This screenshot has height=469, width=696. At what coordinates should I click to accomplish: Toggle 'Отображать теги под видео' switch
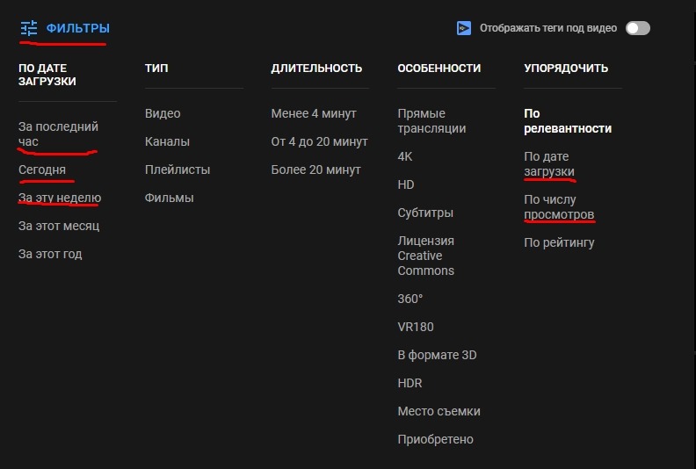click(638, 28)
